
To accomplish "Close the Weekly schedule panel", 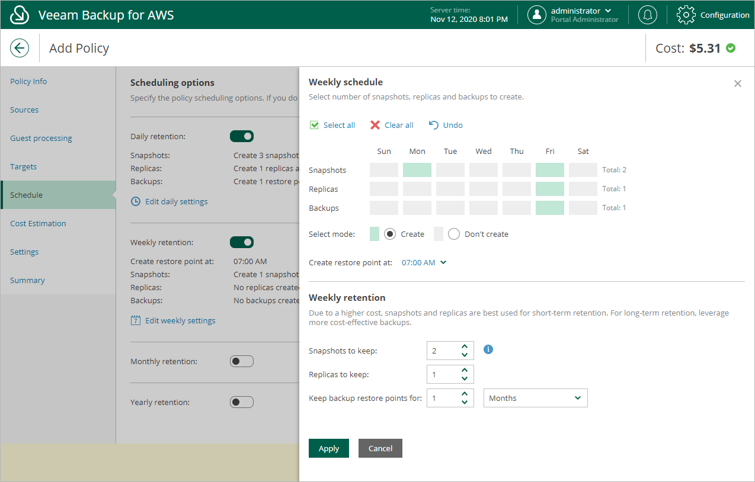I will coord(738,83).
